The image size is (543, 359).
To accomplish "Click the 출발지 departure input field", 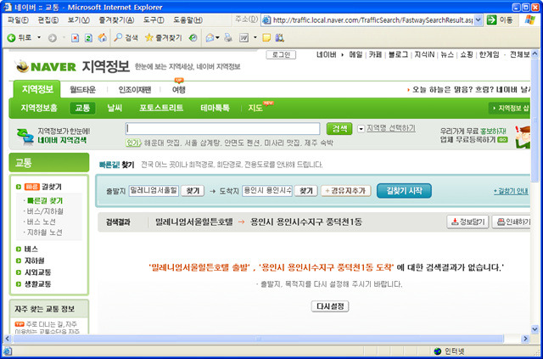I will [154, 191].
